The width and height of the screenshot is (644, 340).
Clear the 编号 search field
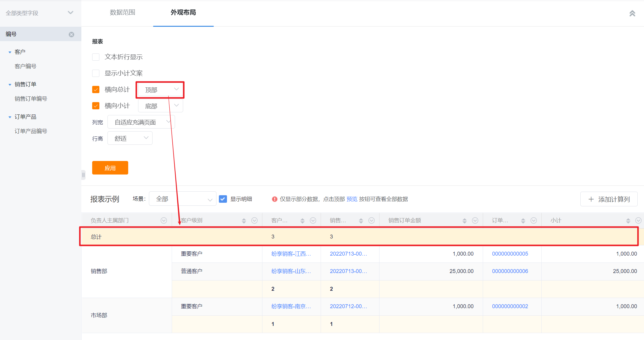pos(71,34)
